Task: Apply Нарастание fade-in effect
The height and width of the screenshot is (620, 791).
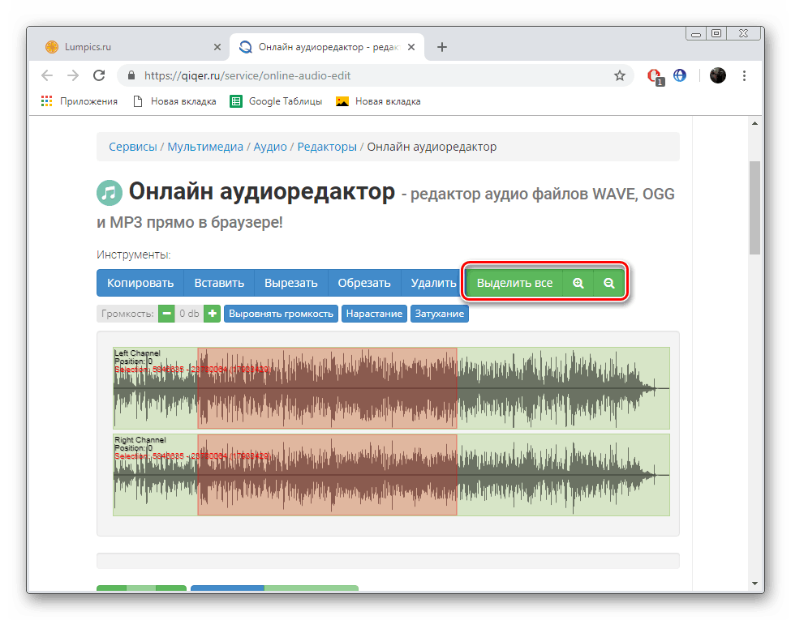Action: 374,313
